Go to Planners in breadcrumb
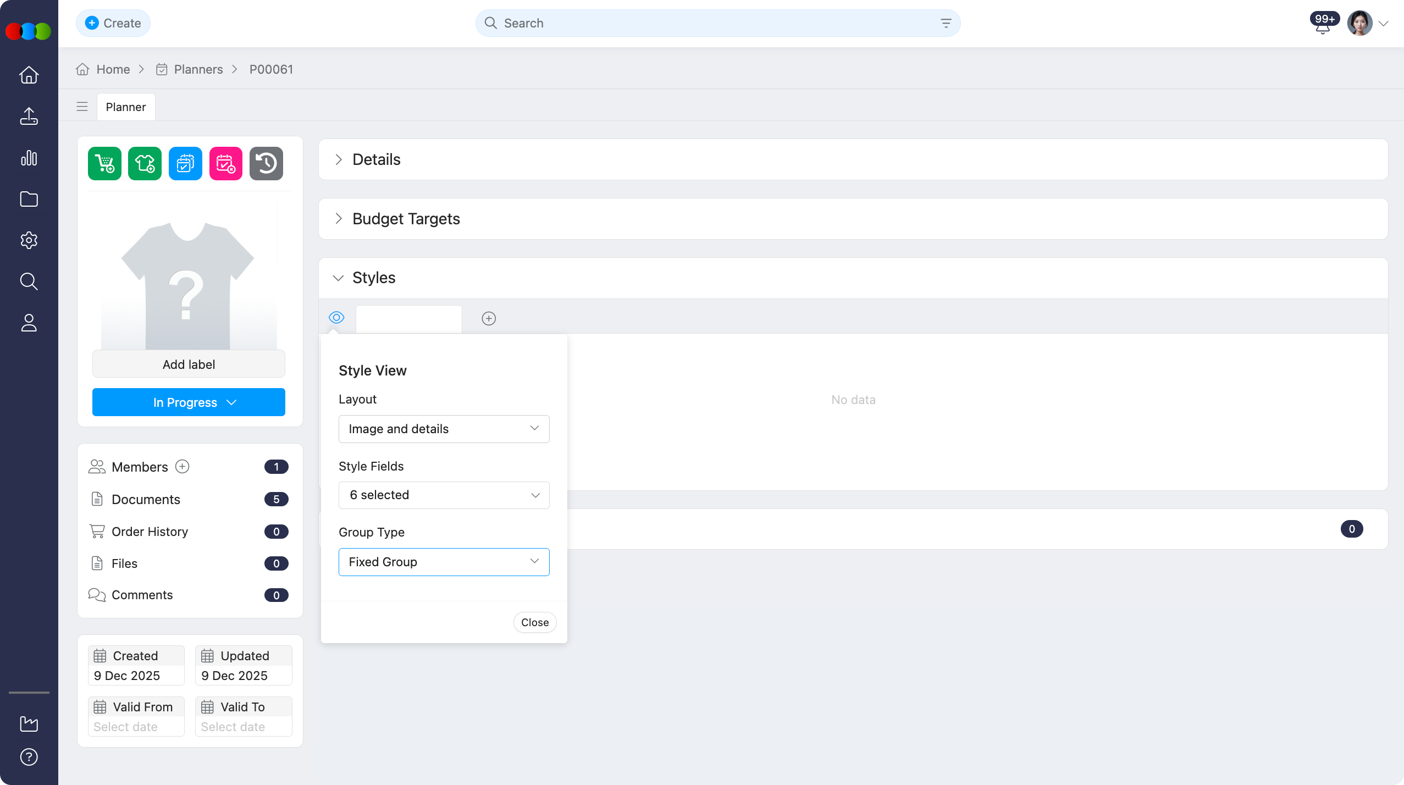Viewport: 1404px width, 785px height. point(198,69)
